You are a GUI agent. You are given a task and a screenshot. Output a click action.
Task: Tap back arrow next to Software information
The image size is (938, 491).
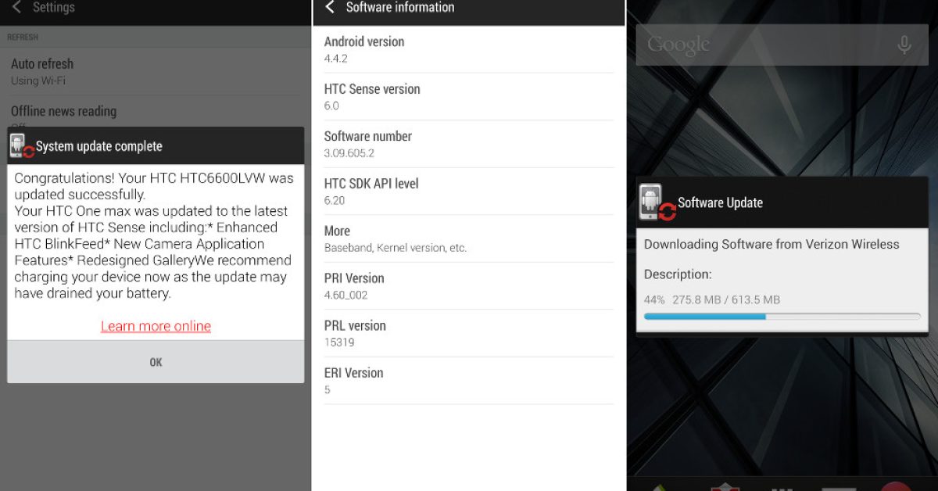tap(330, 7)
